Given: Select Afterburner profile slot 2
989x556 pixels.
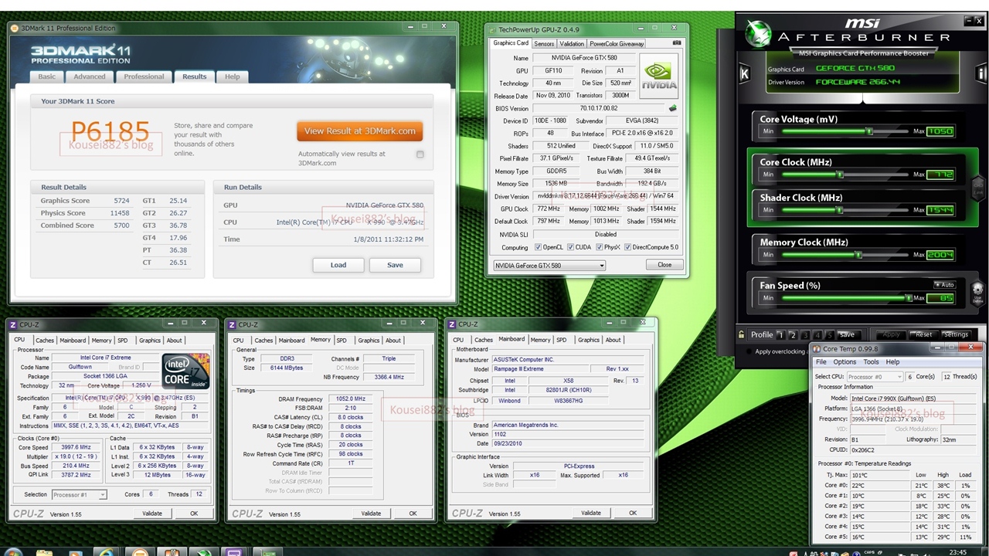Looking at the screenshot, I should tap(793, 334).
